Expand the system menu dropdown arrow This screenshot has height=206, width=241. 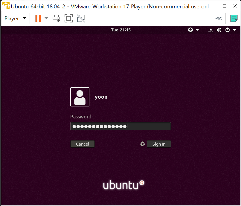pos(234,30)
